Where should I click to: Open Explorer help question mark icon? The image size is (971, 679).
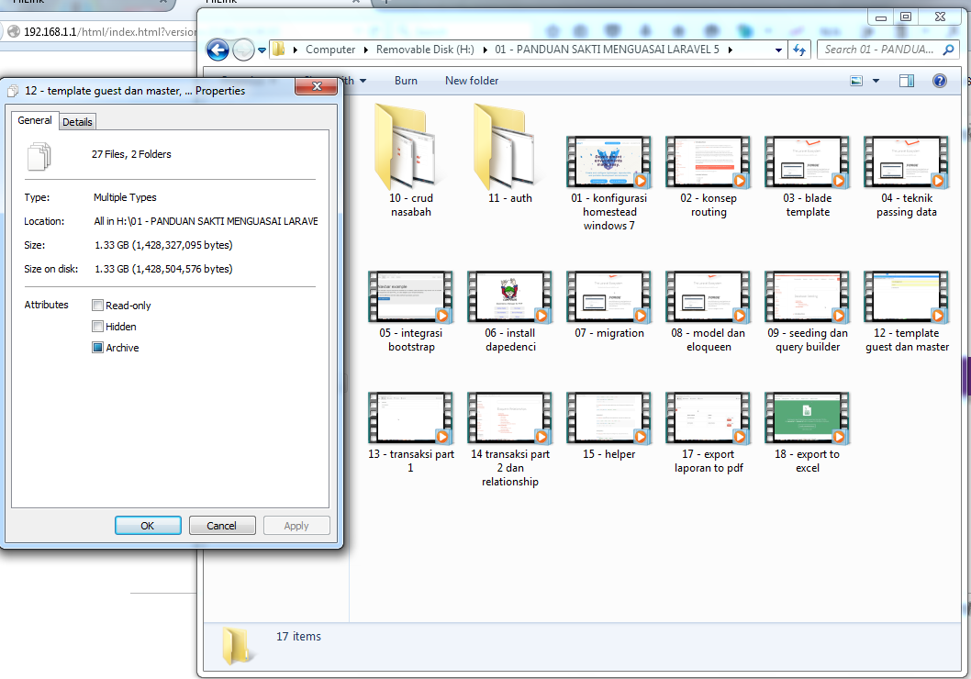pos(940,81)
